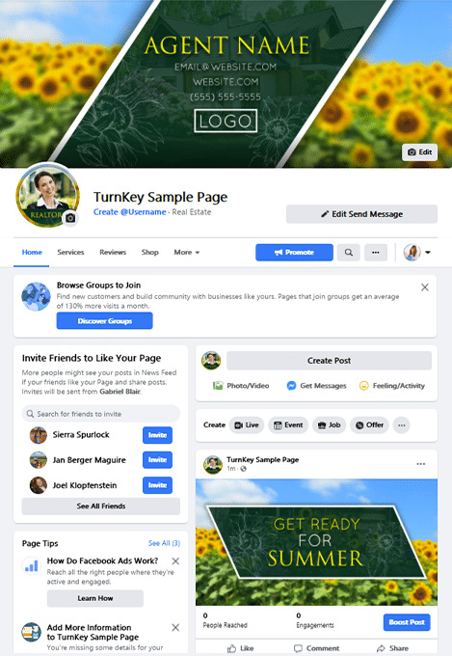
Task: Click the Photo/Video icon option
Action: (x=241, y=385)
